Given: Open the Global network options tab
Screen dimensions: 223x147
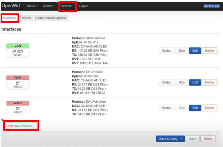Looking at the screenshot, I should 51,18.
